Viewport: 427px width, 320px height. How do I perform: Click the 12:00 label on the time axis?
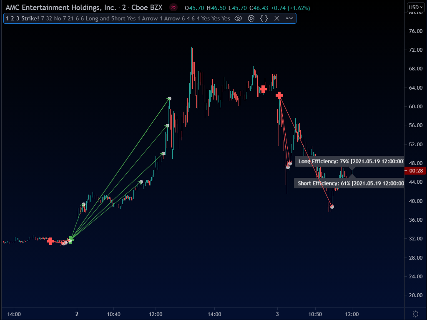155,314
